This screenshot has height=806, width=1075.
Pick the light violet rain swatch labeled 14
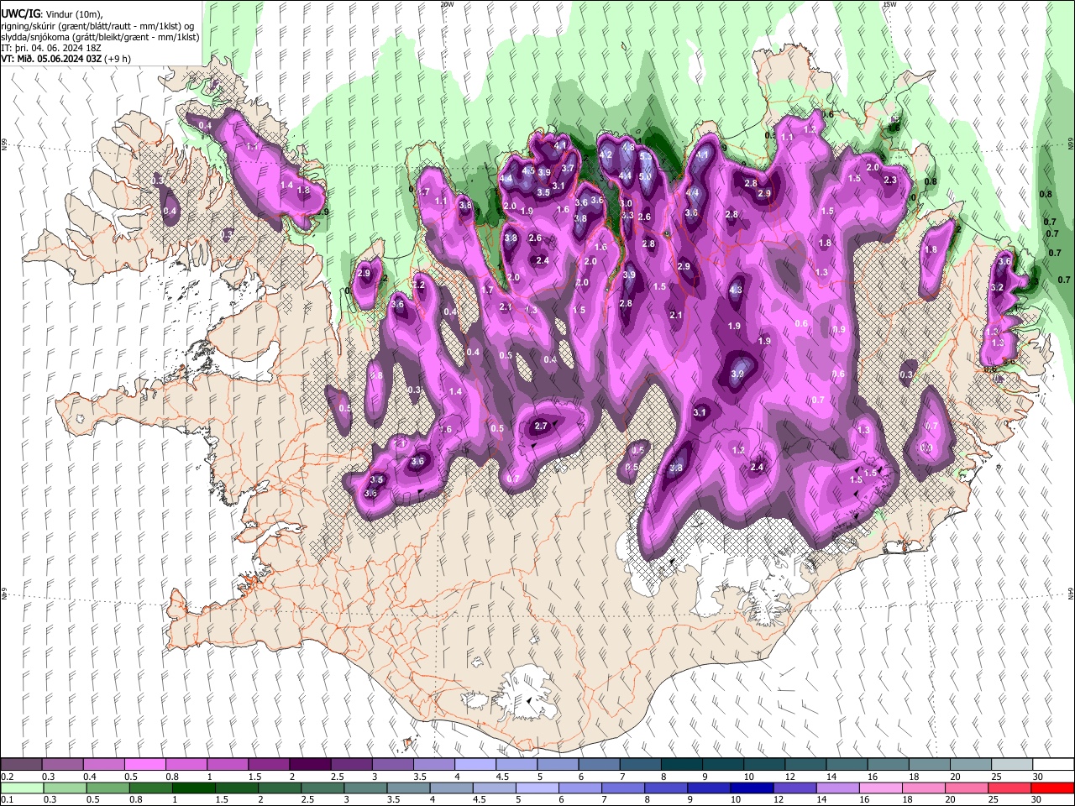(836, 788)
